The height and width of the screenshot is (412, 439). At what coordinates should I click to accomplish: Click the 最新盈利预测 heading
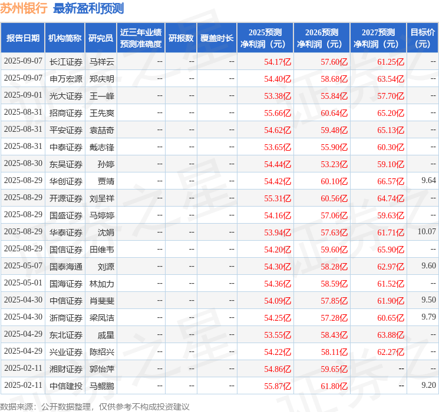pos(88,8)
